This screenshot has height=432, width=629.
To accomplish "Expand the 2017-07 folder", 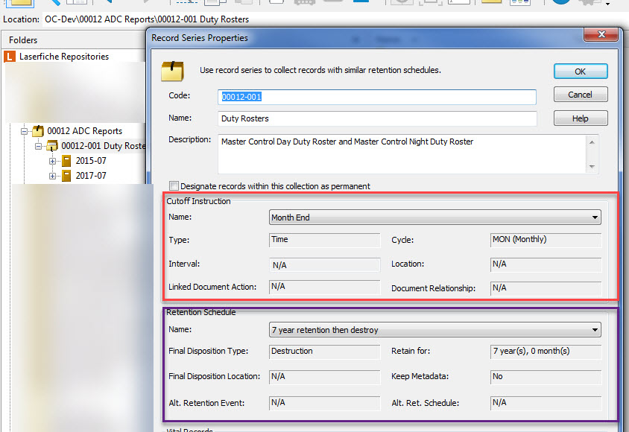I will click(53, 176).
